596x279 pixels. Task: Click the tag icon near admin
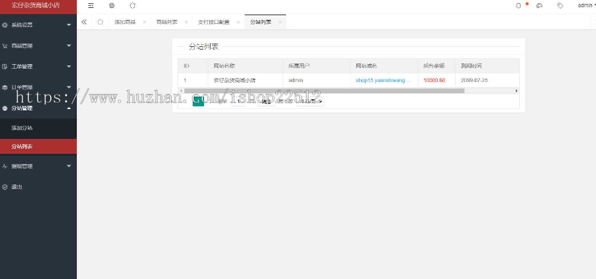click(560, 6)
